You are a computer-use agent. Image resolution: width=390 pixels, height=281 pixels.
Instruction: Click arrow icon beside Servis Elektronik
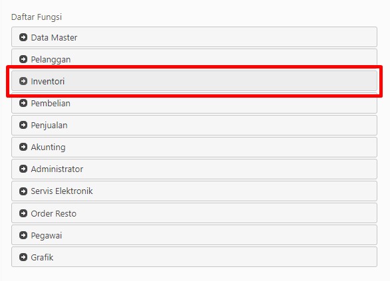pyautogui.click(x=23, y=191)
